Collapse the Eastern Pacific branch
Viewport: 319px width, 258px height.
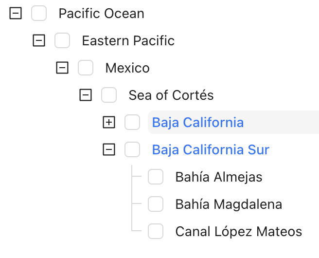(39, 41)
